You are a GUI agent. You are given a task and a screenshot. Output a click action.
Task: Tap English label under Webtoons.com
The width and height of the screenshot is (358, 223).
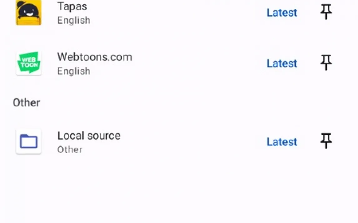(x=74, y=71)
